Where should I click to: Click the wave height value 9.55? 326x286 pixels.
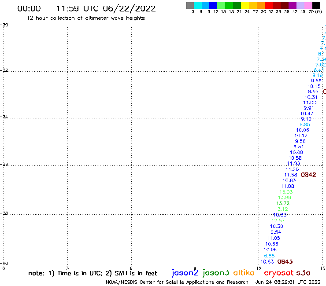pos(313,92)
